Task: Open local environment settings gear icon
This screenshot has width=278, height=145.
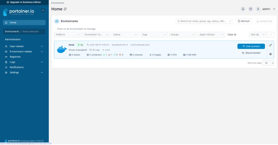Action: pos(270,54)
